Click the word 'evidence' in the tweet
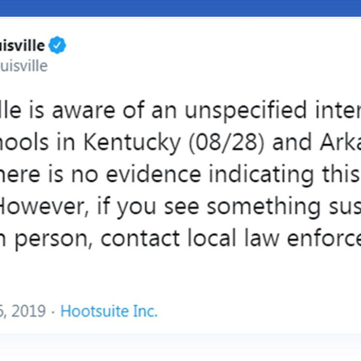Screen dimensions: 361x361 (x=153, y=174)
